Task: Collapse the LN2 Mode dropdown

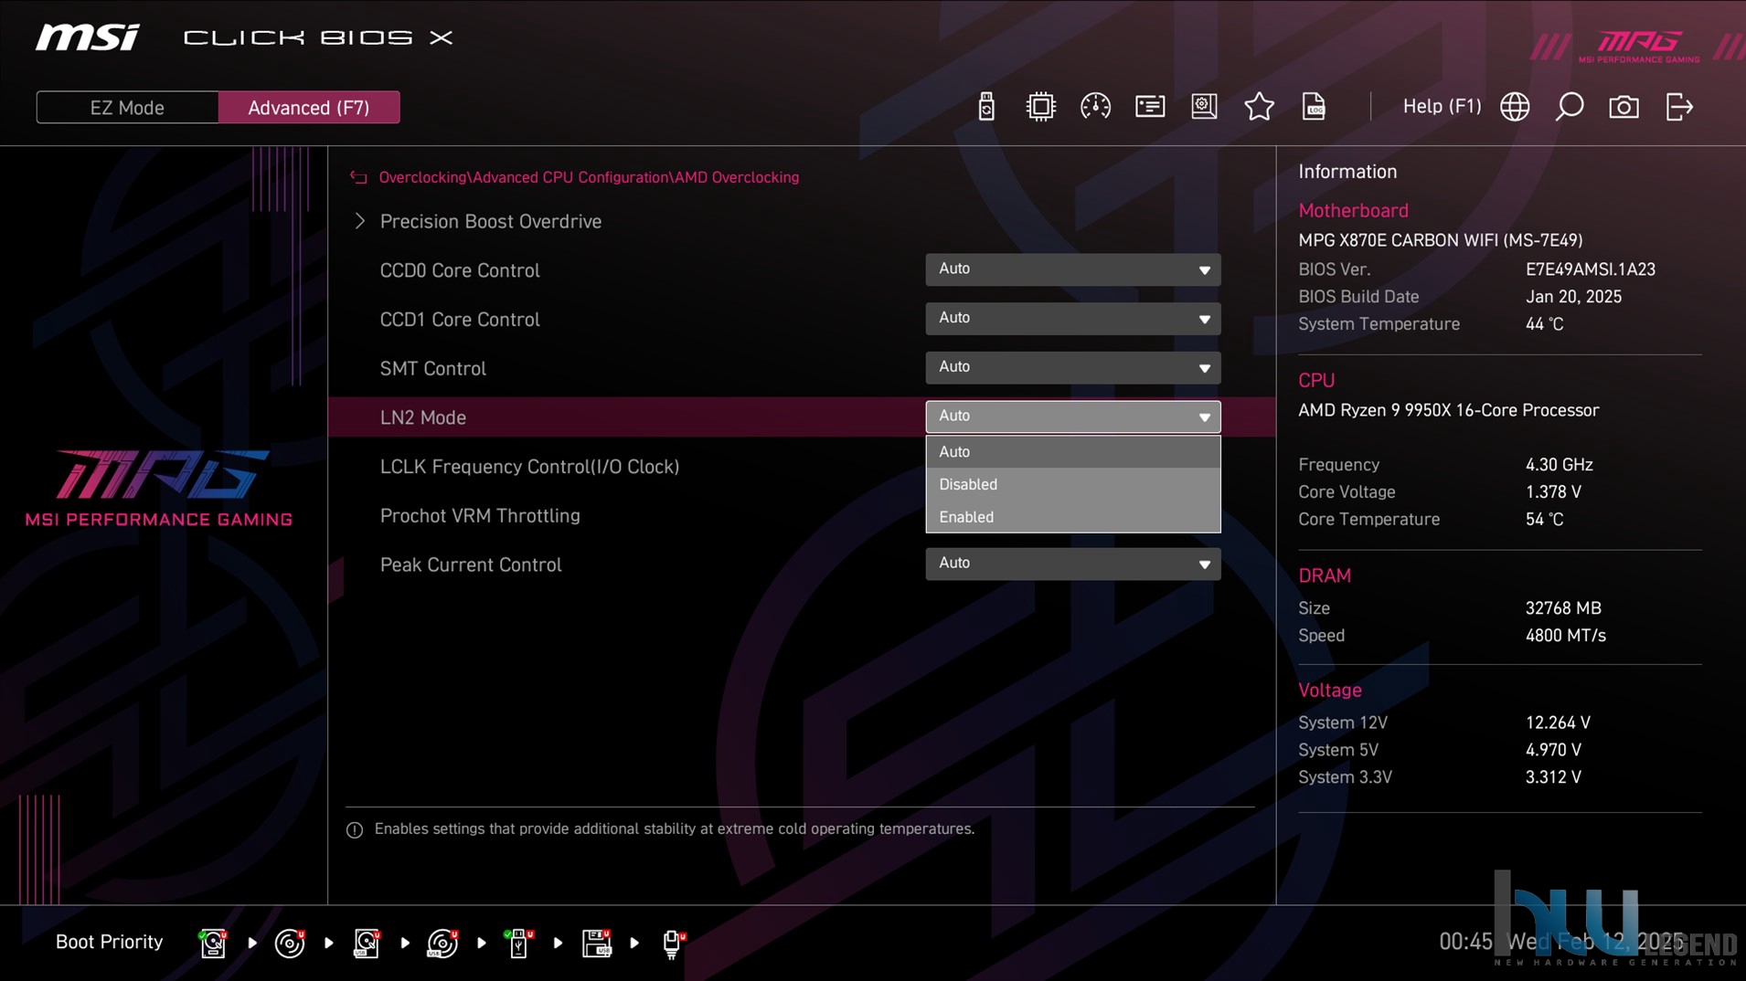Action: pyautogui.click(x=1072, y=417)
